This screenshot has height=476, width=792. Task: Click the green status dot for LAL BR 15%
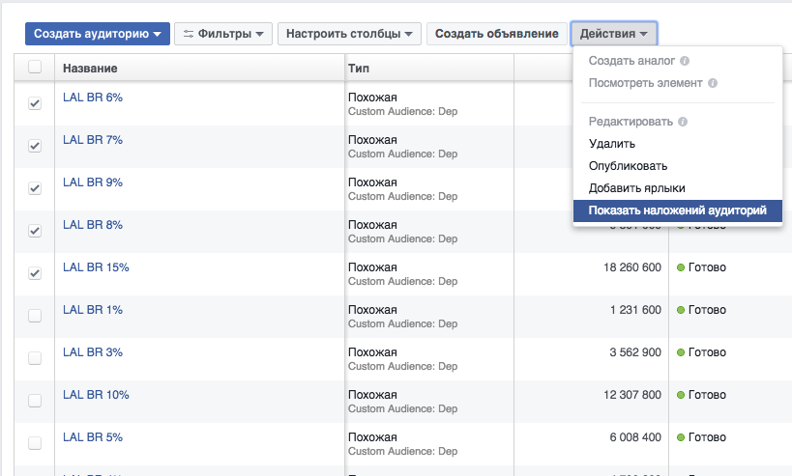pyautogui.click(x=680, y=267)
